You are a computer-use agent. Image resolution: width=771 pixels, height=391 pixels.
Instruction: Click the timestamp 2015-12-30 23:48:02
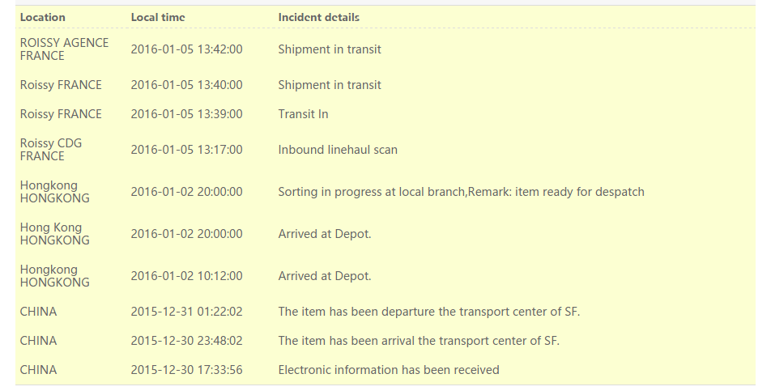[186, 341]
